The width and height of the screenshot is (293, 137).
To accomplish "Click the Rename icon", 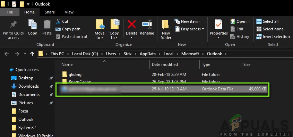I will coord(147,25).
